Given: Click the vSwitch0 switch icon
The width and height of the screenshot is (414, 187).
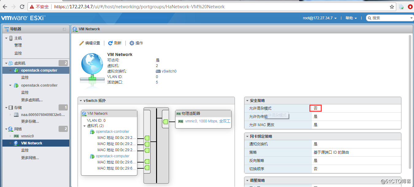Looking at the screenshot, I should (158, 71).
